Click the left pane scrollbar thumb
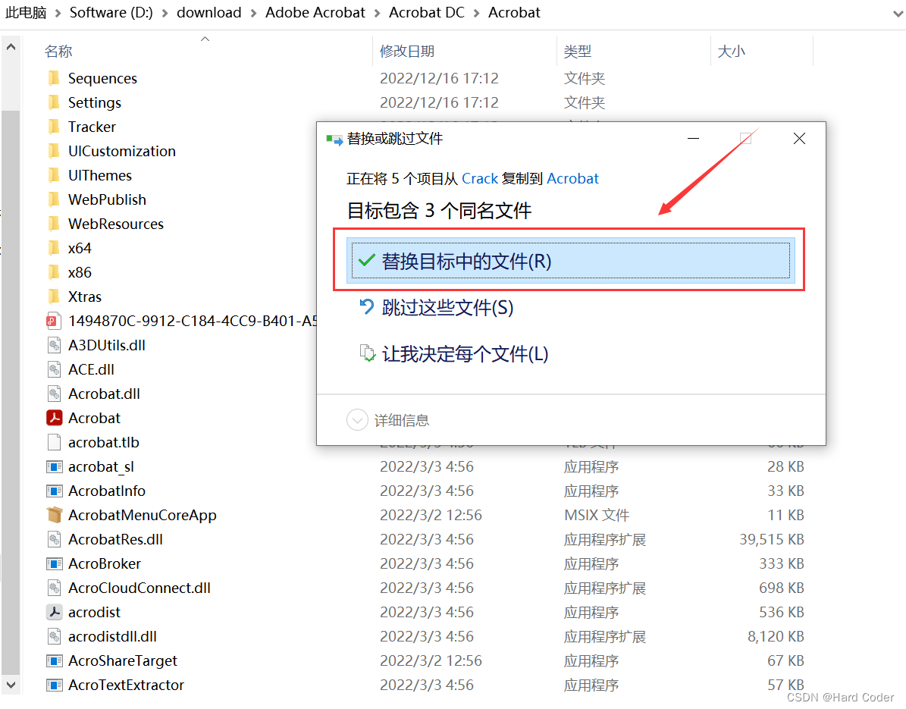The image size is (906, 709). tap(11, 392)
